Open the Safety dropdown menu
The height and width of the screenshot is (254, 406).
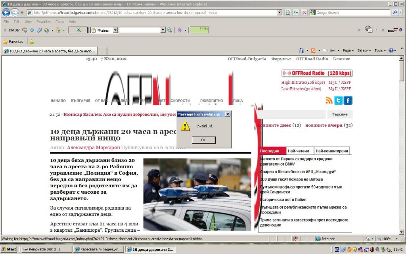364,50
